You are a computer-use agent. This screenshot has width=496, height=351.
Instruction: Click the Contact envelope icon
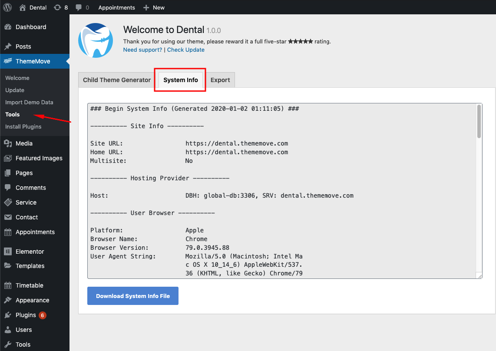(8, 217)
